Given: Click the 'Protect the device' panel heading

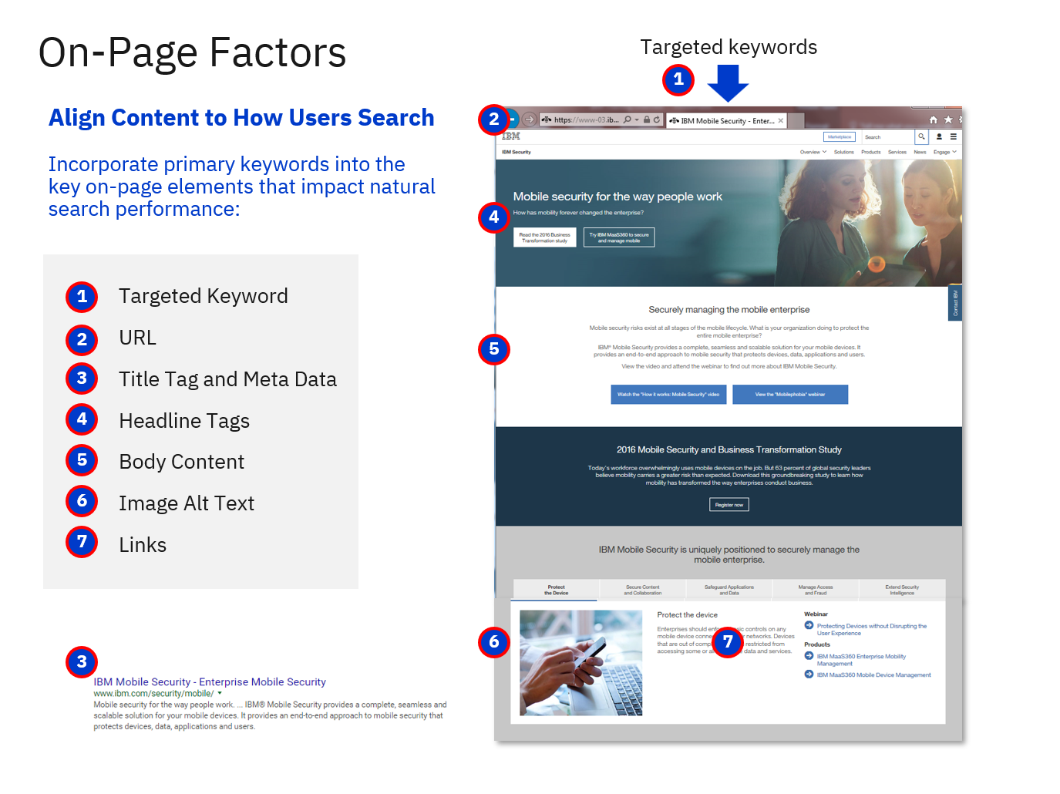Looking at the screenshot, I should [687, 614].
